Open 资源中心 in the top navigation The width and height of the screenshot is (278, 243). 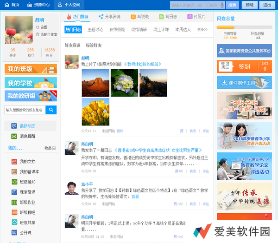click(38, 5)
